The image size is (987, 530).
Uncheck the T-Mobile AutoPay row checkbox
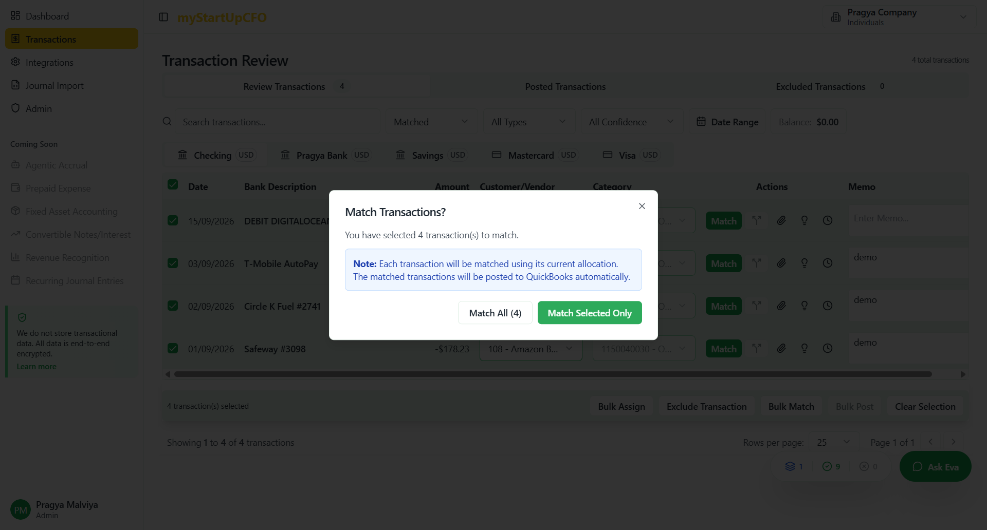point(173,263)
